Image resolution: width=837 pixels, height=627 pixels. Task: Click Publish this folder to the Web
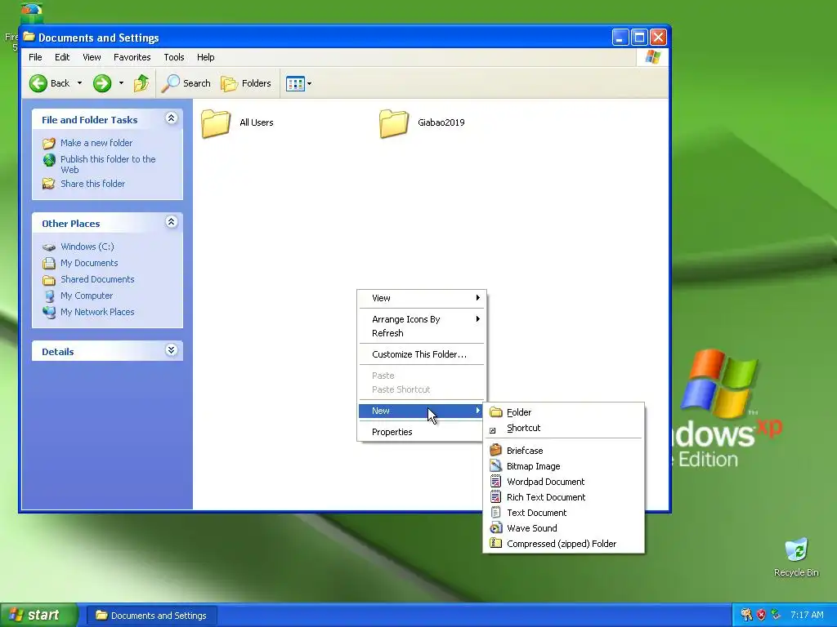click(108, 164)
